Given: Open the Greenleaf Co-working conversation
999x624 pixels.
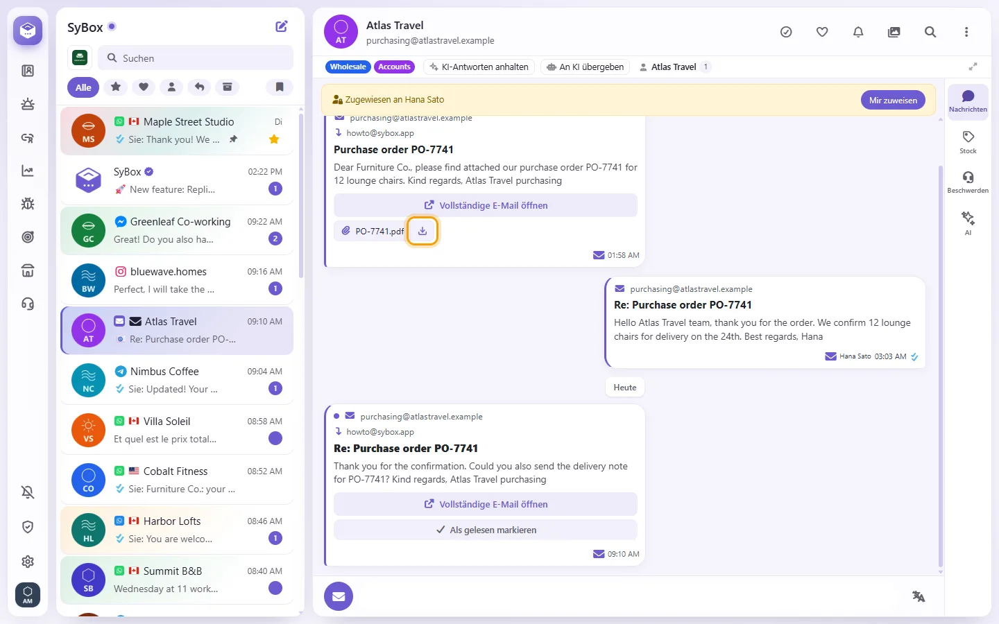Looking at the screenshot, I should pos(177,230).
